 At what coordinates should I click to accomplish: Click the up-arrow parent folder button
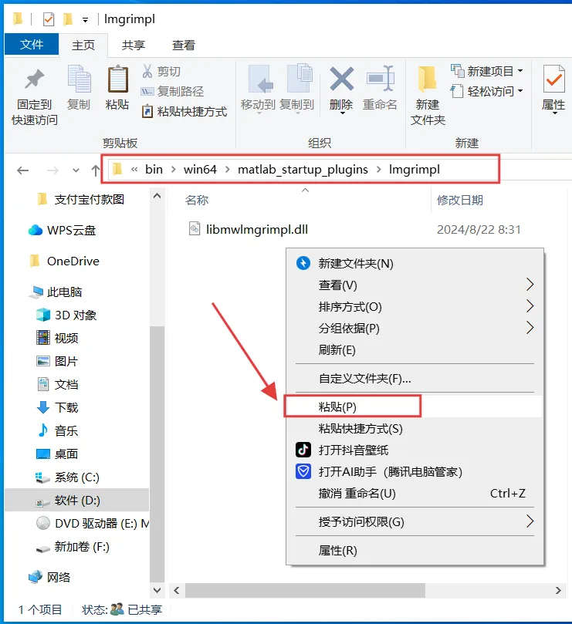click(x=95, y=170)
